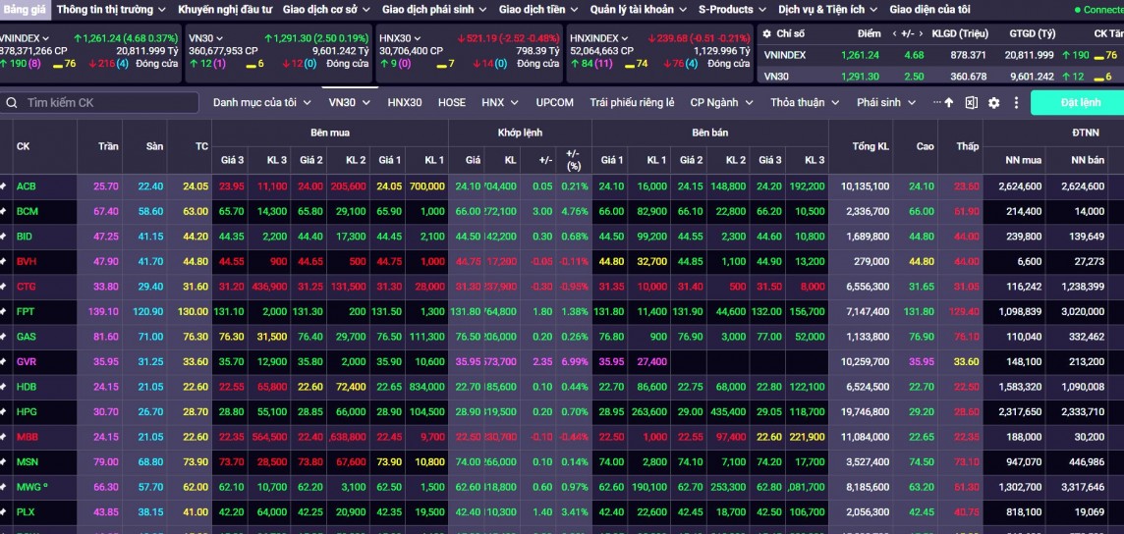This screenshot has height=534, width=1124.
Task: Toggle the pin on the MSN row
Action: (x=4, y=461)
